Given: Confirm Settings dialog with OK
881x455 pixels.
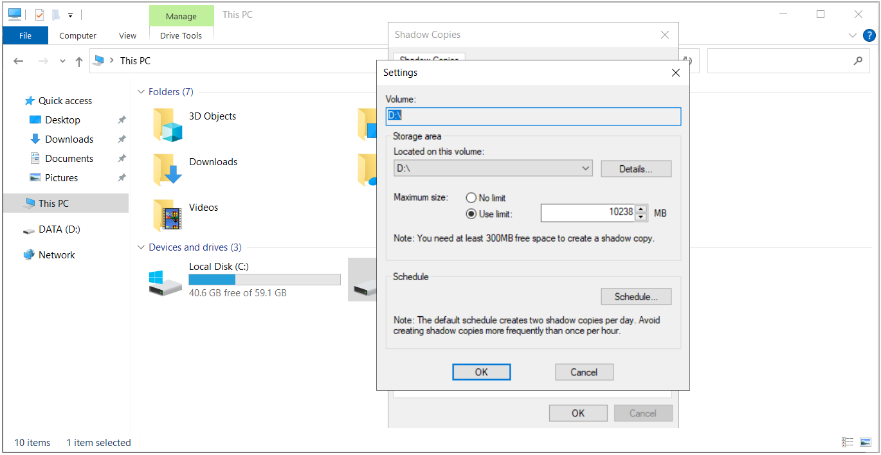Looking at the screenshot, I should pos(482,372).
